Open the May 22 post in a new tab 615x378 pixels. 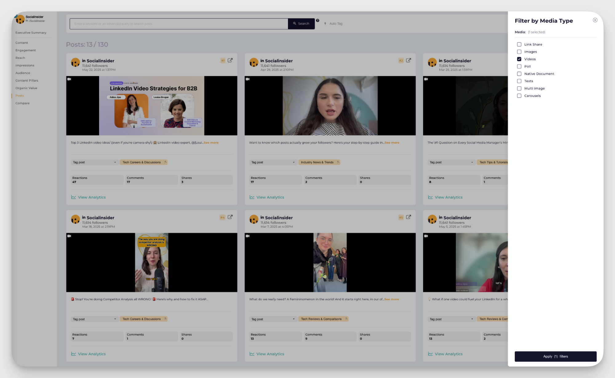coord(230,60)
